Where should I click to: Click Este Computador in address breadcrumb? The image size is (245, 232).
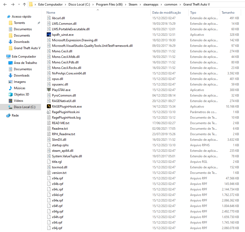50,4
